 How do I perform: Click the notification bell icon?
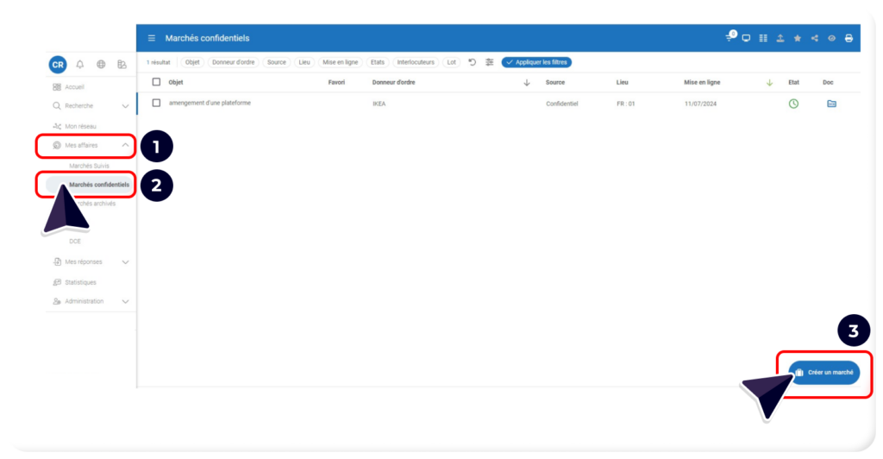(80, 65)
